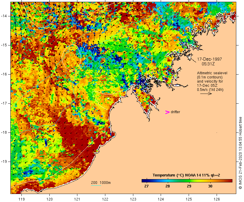Click the longitude label '124'
Viewport: 244px width, 202px height.
coord(161,199)
